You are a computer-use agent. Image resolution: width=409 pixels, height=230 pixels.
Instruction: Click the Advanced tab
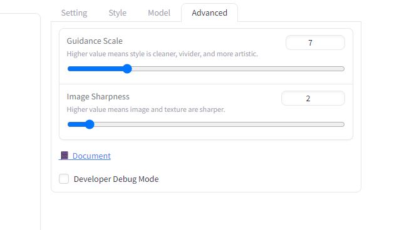209,12
